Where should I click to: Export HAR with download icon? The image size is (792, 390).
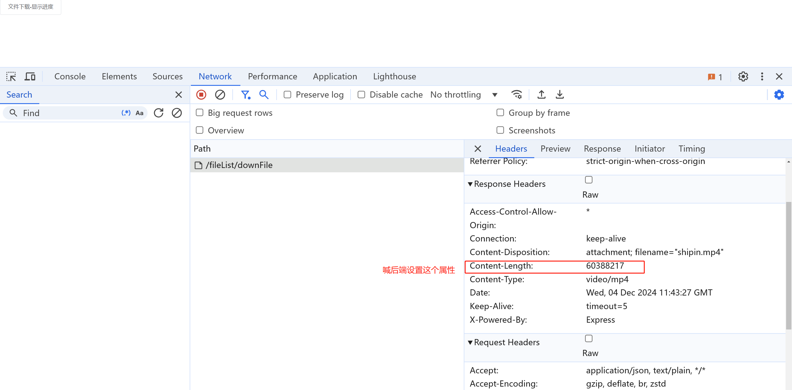pyautogui.click(x=560, y=94)
